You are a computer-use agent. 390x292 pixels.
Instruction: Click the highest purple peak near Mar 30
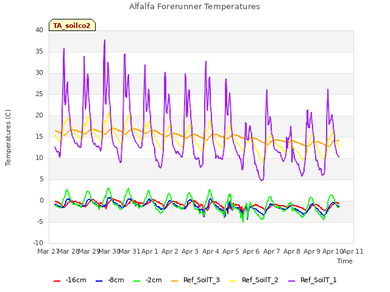105,40
